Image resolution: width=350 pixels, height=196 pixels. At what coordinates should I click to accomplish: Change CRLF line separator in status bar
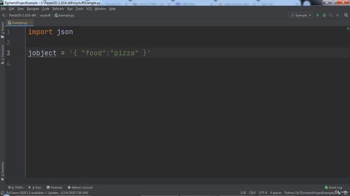point(252,193)
